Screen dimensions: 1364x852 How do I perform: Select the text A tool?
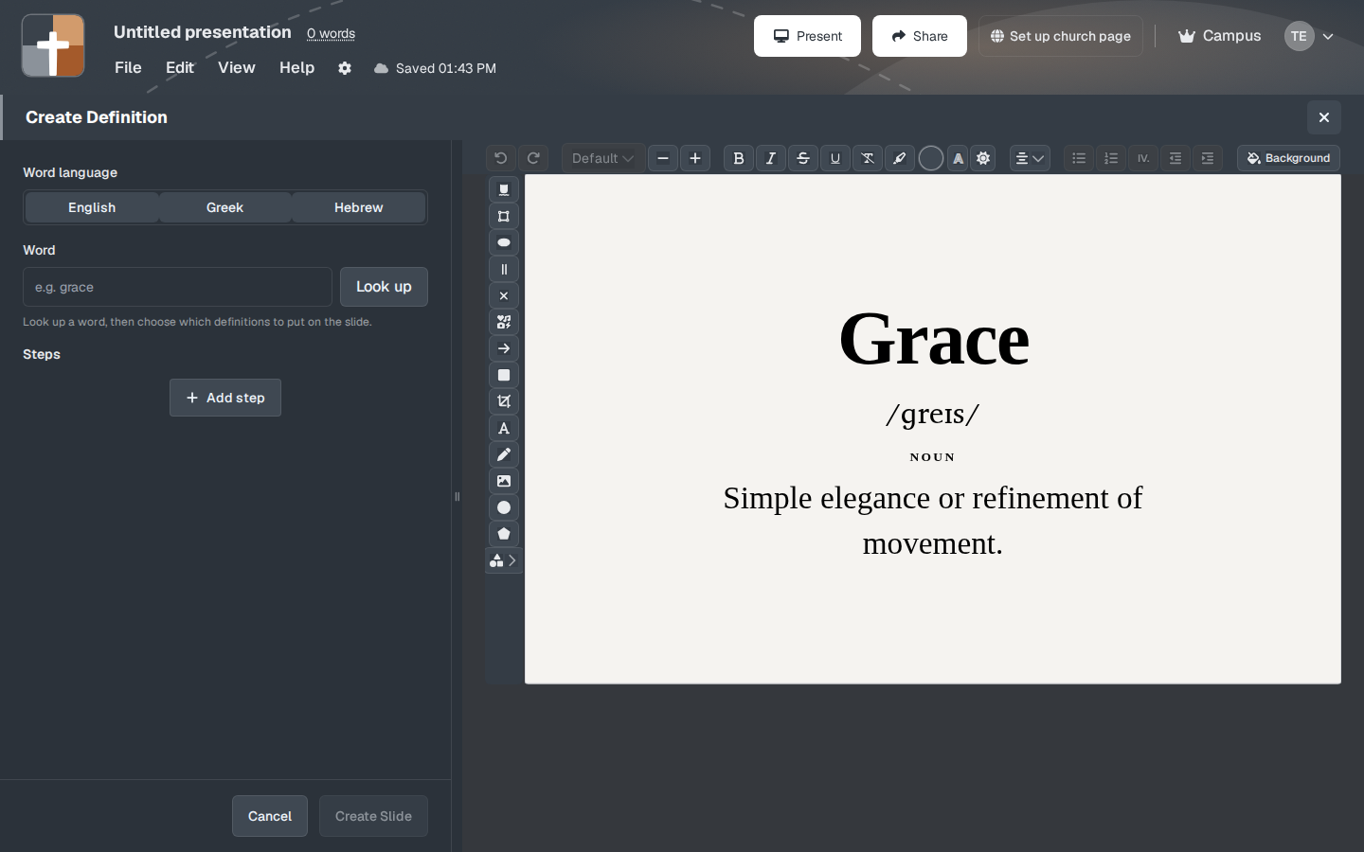pyautogui.click(x=504, y=428)
